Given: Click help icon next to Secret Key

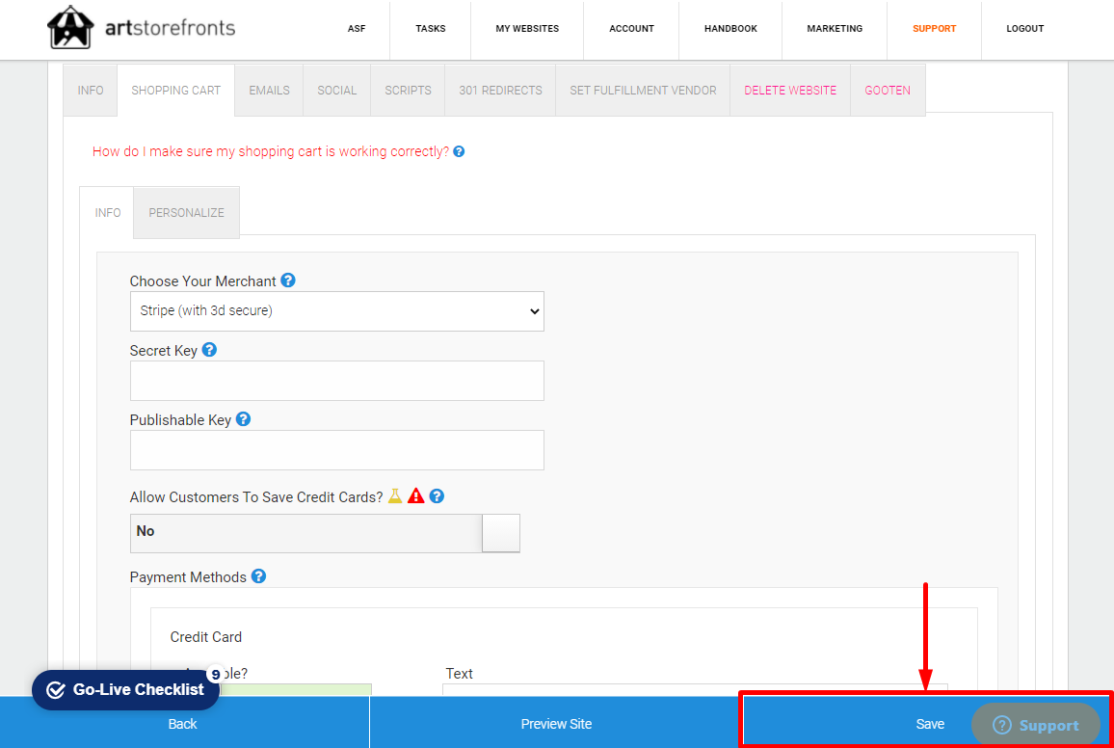Looking at the screenshot, I should 209,350.
